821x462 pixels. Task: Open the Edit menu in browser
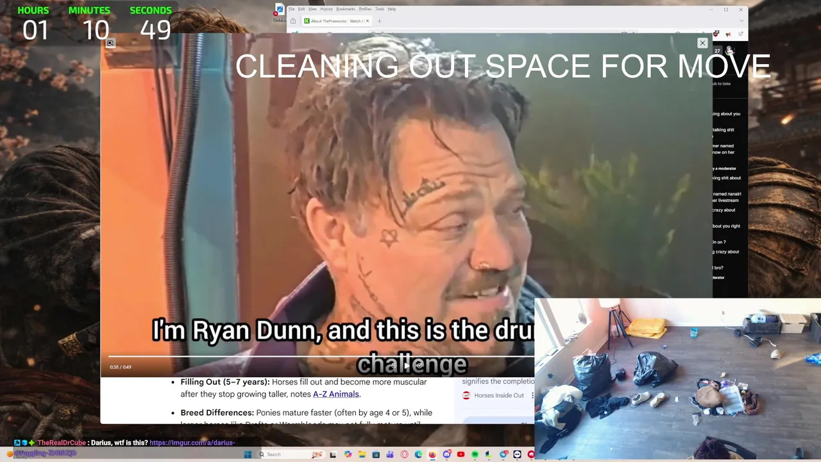[301, 9]
